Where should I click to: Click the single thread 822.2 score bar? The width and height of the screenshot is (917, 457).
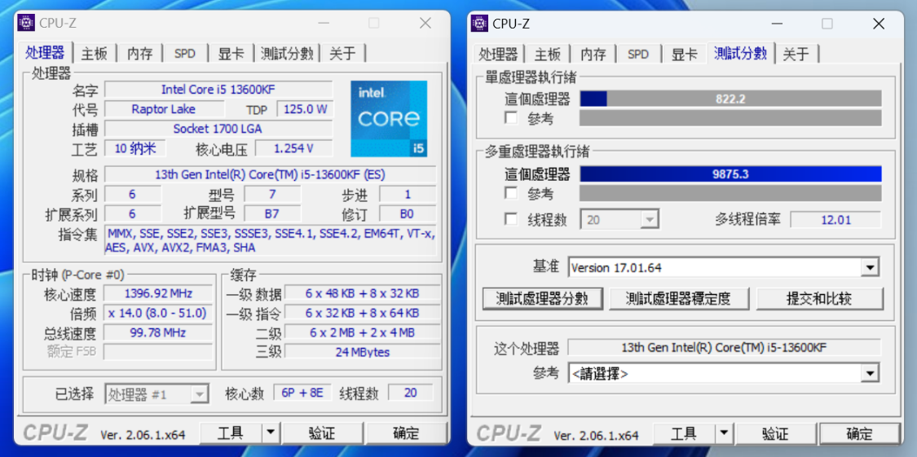point(730,99)
